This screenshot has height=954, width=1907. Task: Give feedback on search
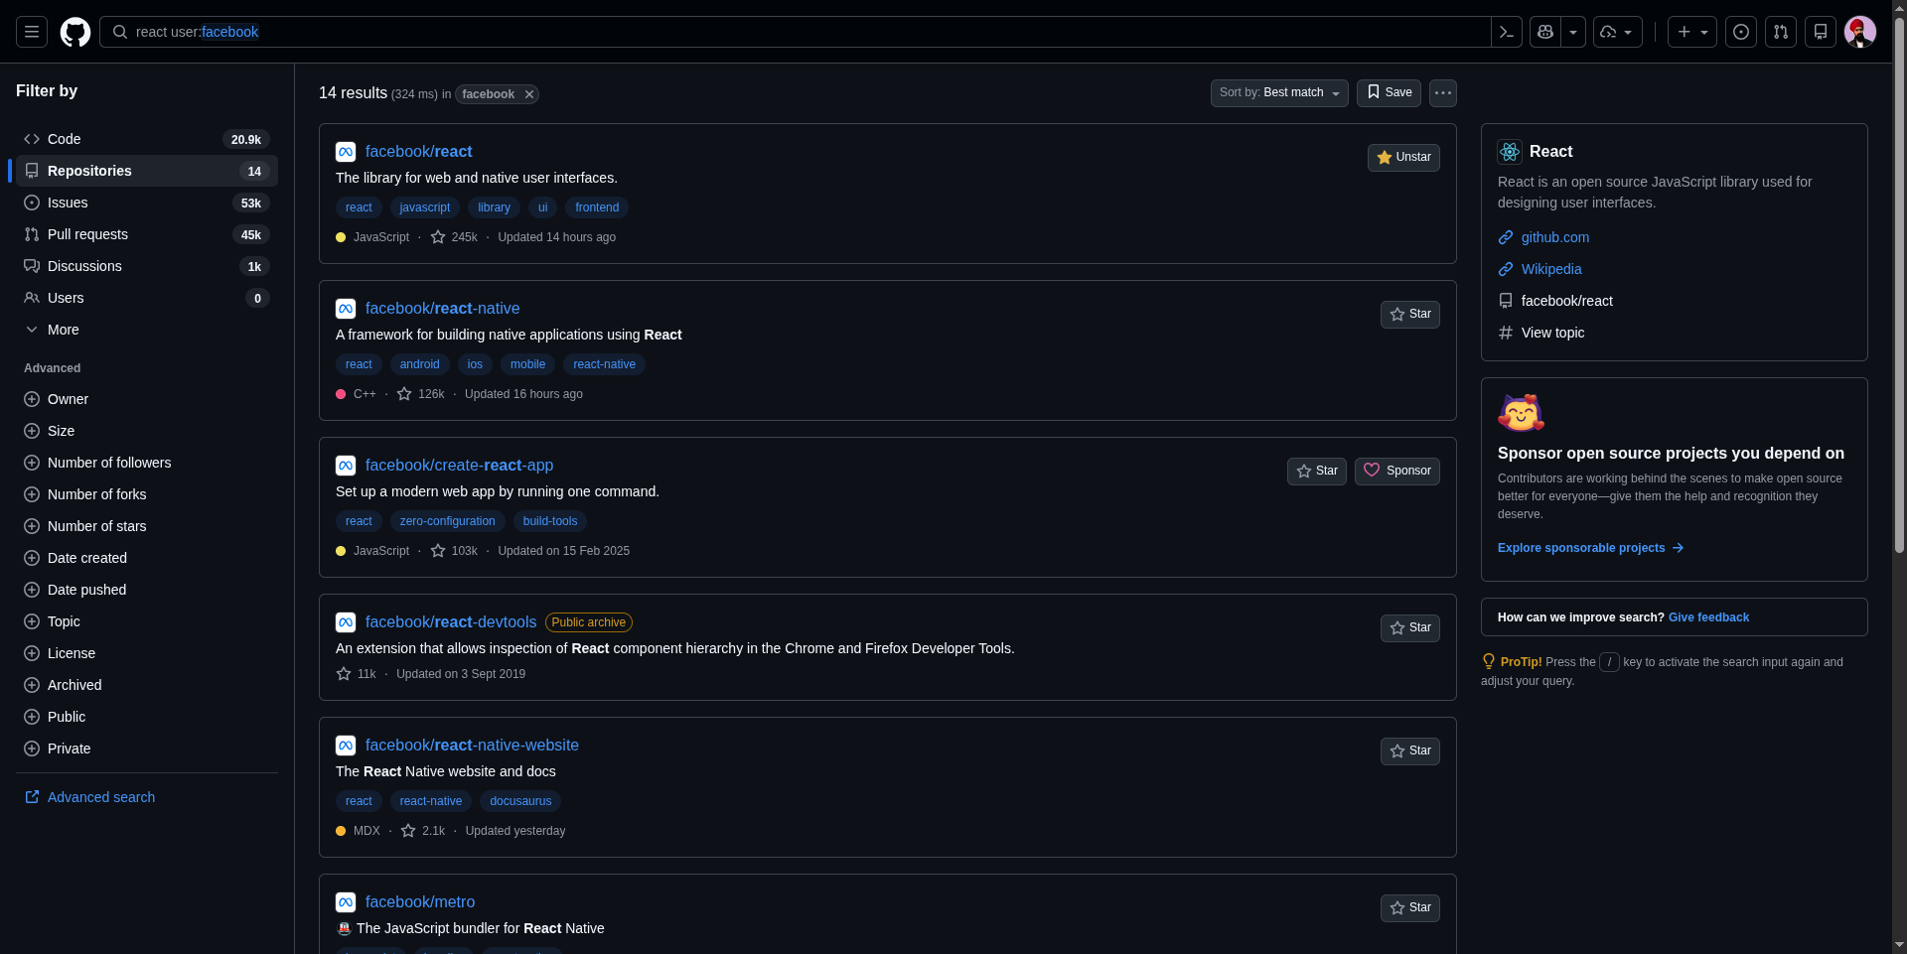(x=1708, y=617)
